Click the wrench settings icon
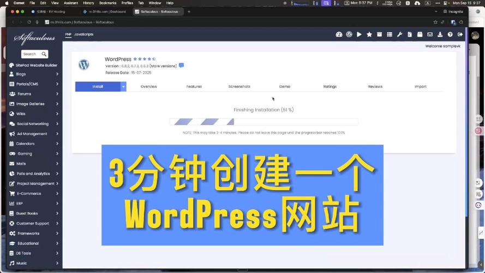 (399, 34)
